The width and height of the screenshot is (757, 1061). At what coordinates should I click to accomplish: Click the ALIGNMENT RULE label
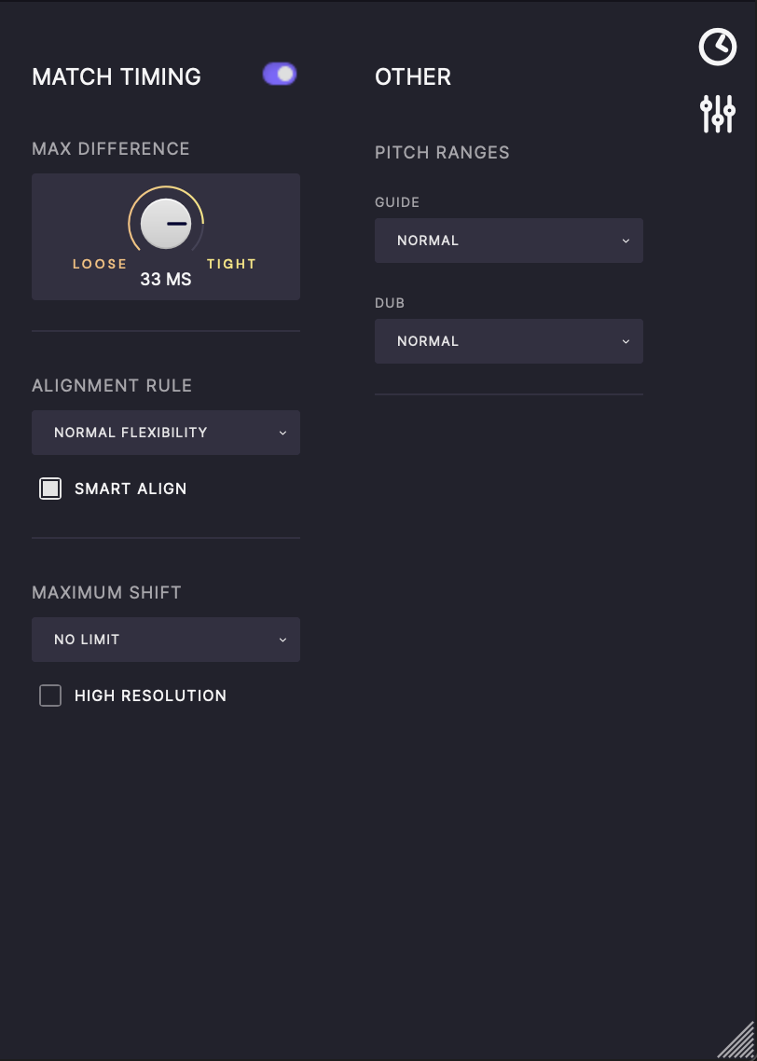[112, 386]
